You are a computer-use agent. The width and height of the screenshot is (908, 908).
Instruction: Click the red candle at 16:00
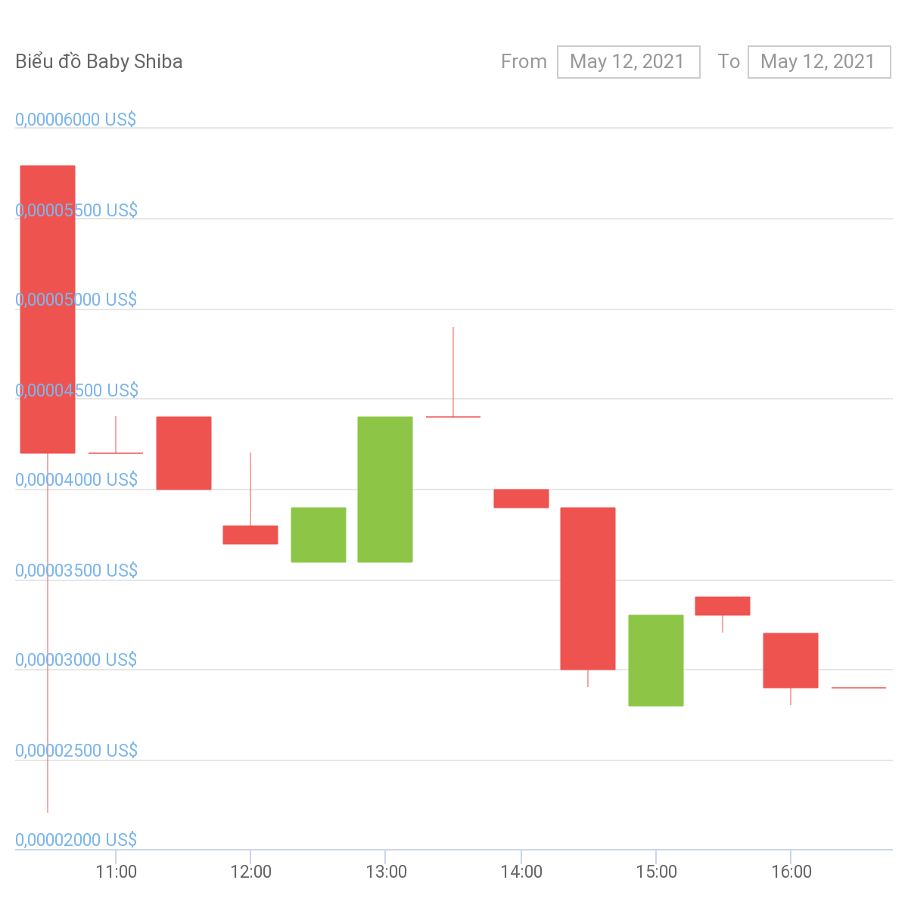pos(791,660)
